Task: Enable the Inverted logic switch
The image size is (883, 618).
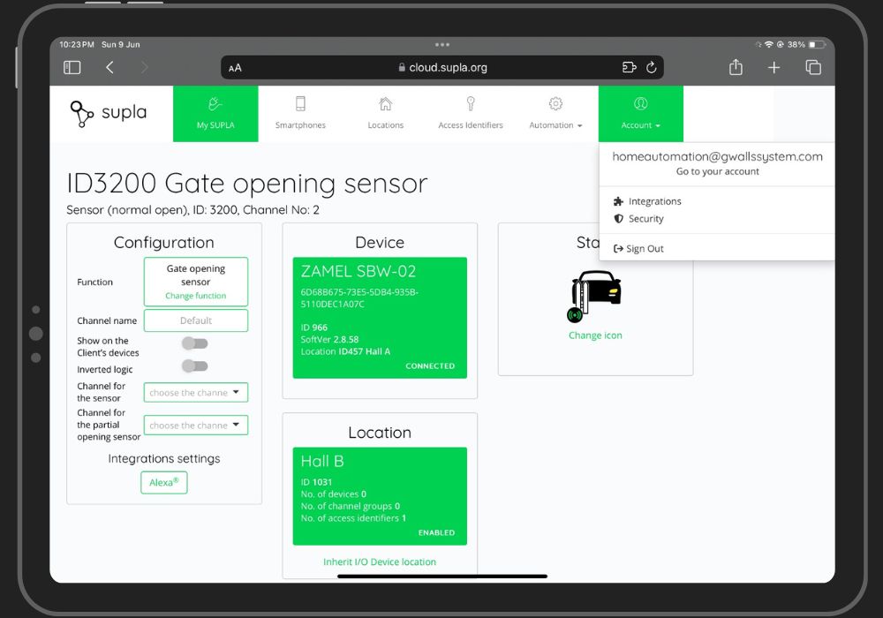Action: pos(194,366)
